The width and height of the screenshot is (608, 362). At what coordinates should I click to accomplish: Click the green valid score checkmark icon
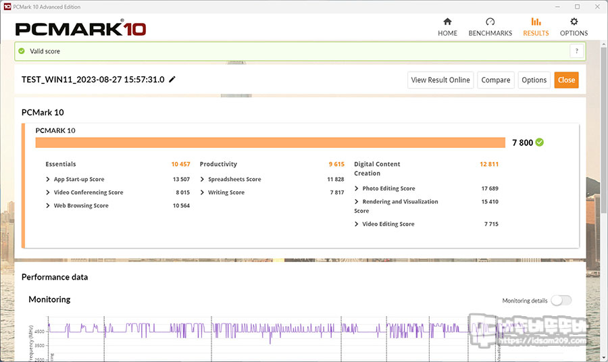(x=22, y=51)
